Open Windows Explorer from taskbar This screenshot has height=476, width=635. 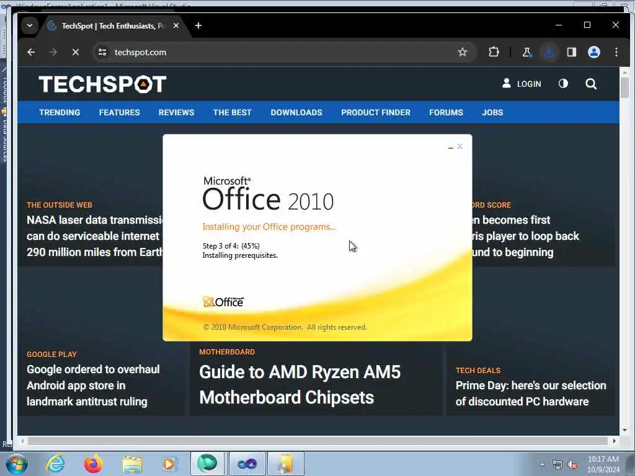pos(132,464)
